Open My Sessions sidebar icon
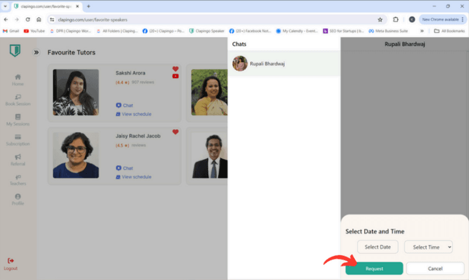Screen dimensions: 469x280 pyautogui.click(x=18, y=117)
